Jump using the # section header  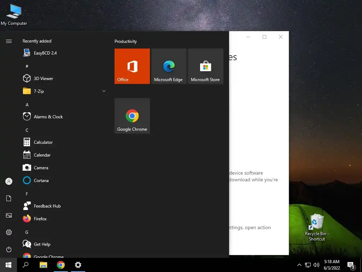pos(27,66)
